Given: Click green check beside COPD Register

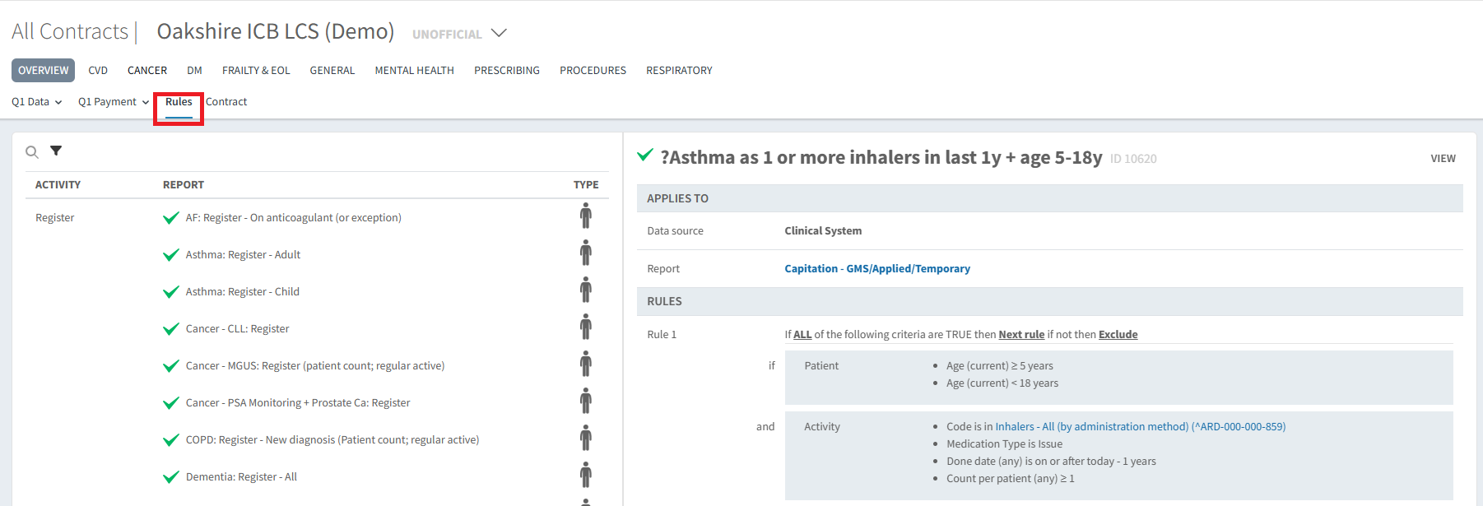Looking at the screenshot, I should (171, 440).
